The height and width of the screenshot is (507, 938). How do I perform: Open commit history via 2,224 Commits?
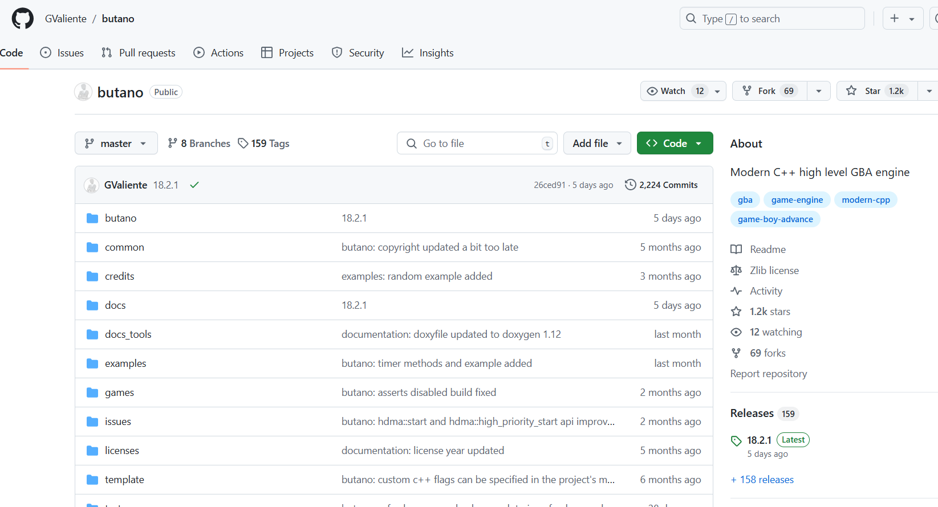[x=661, y=185]
